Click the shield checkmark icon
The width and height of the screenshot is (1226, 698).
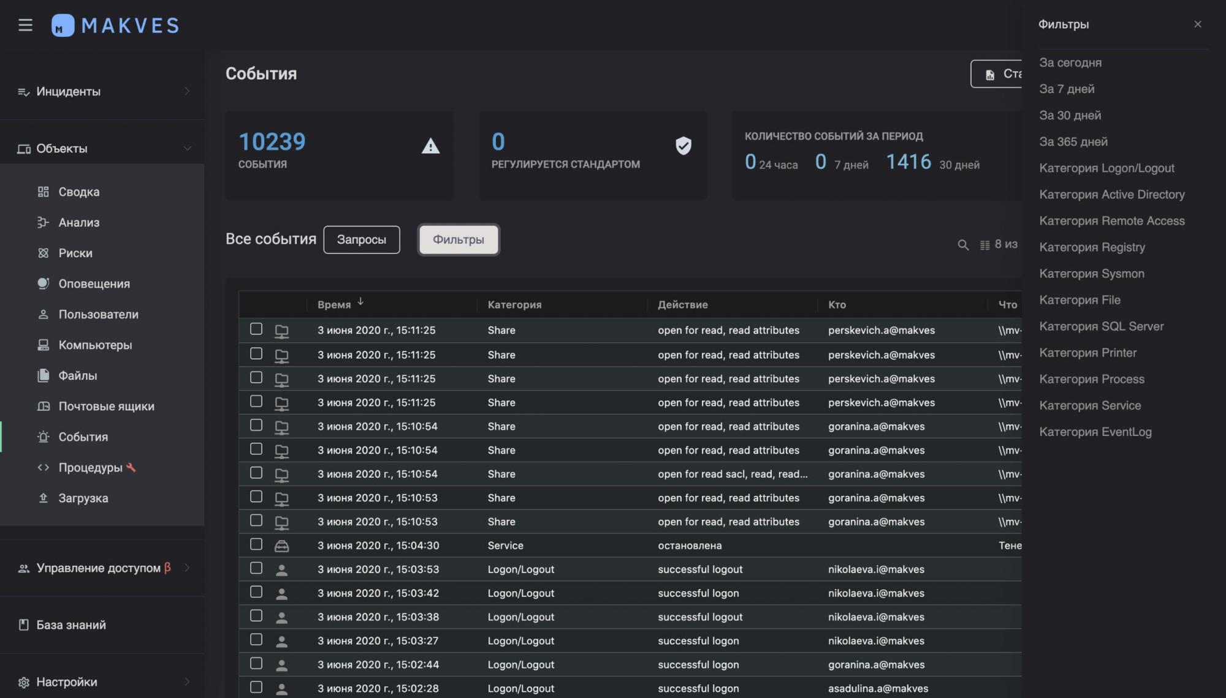pyautogui.click(x=683, y=146)
